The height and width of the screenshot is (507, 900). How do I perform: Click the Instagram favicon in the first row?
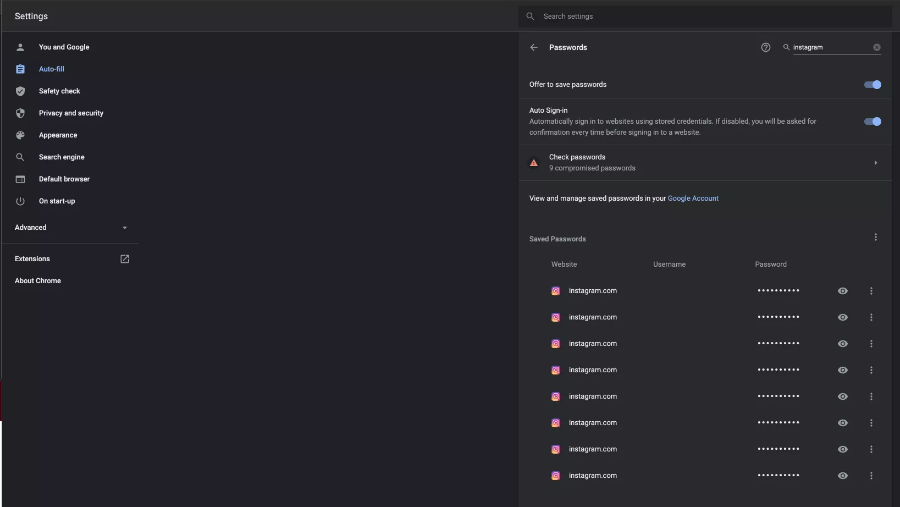(x=556, y=291)
